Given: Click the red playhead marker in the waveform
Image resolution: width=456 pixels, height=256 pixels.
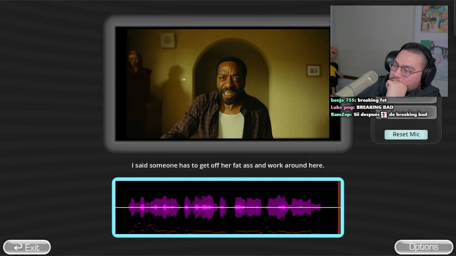Looking at the screenshot, I should pyautogui.click(x=339, y=207).
